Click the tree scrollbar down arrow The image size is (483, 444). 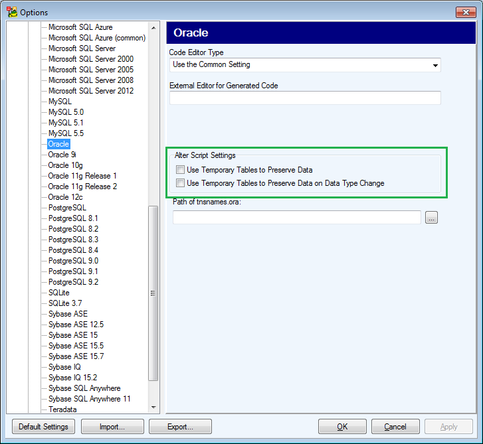[x=153, y=407]
